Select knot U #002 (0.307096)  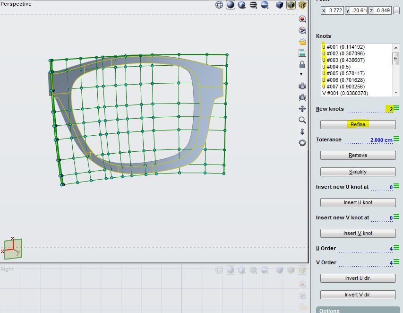343,53
